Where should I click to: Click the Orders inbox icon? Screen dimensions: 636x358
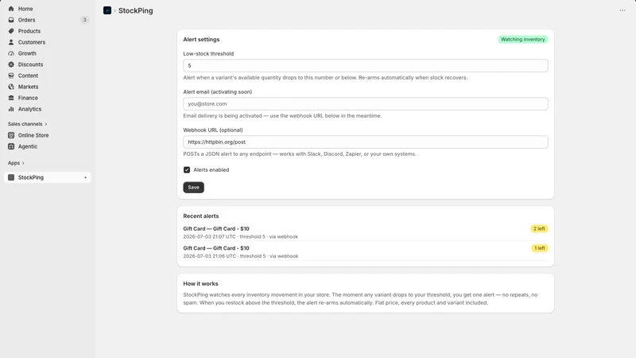click(x=11, y=20)
